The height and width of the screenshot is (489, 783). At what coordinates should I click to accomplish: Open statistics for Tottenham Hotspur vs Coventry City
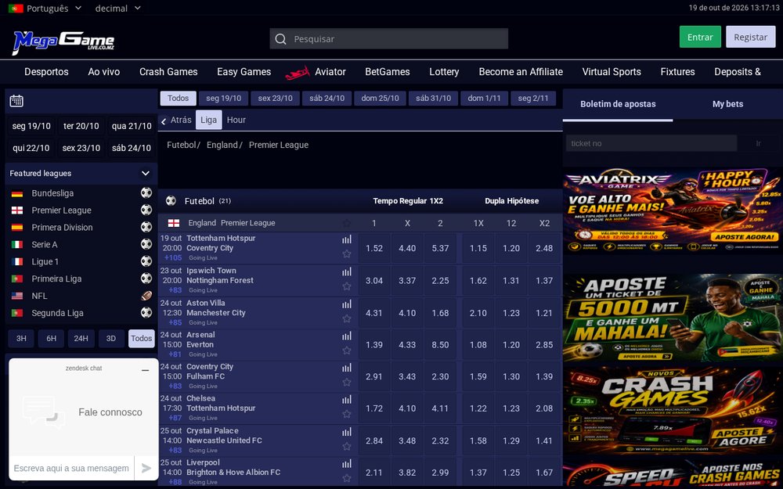click(347, 239)
